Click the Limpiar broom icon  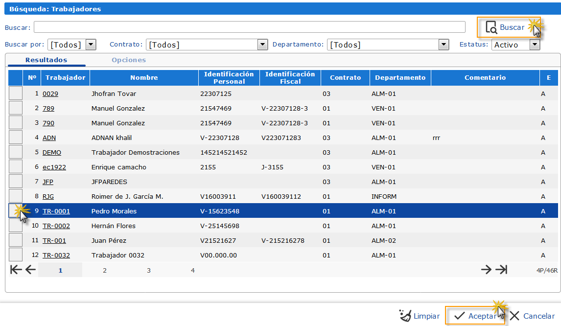pyautogui.click(x=405, y=316)
